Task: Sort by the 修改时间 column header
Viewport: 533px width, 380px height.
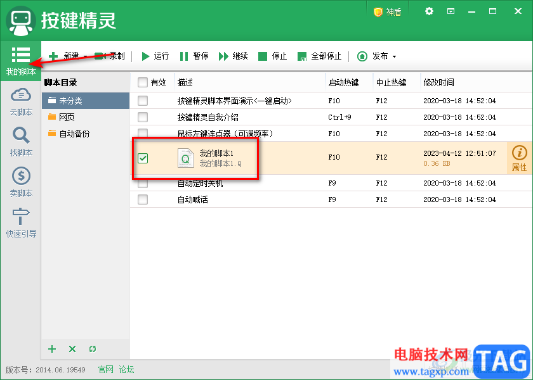Action: coord(476,82)
